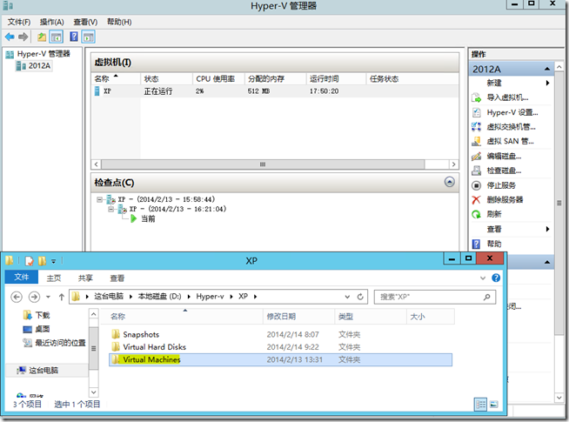Select the Virtual Machines folder
This screenshot has height=422, width=569.
(x=280, y=360)
